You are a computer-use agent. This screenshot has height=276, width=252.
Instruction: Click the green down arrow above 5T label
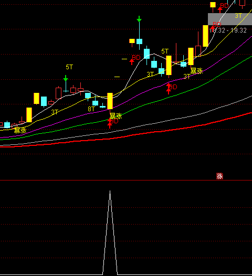pyautogui.click(x=66, y=78)
